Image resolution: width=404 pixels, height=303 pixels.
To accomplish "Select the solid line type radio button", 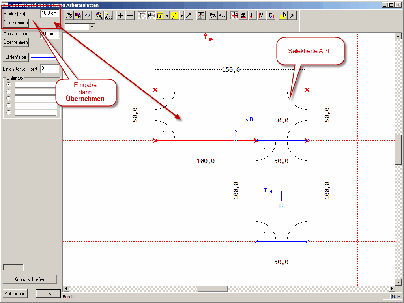I will coord(9,84).
